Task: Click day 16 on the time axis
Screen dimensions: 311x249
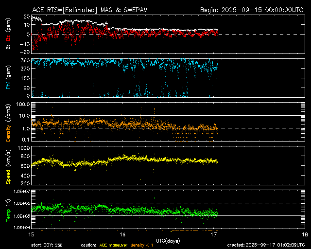Action: pos(123,234)
